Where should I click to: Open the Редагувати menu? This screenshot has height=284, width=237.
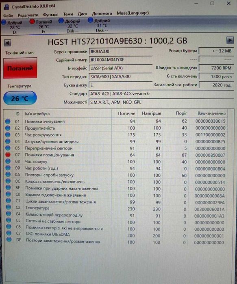[28, 15]
